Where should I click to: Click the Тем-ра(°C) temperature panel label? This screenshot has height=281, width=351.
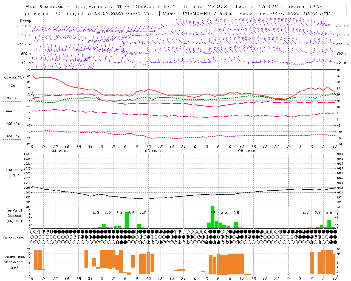13,78
